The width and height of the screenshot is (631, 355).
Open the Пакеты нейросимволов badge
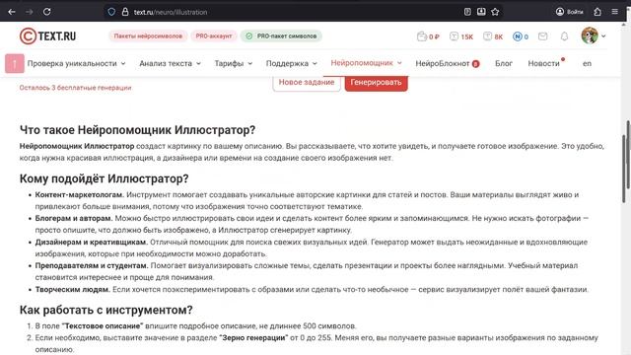coord(148,36)
